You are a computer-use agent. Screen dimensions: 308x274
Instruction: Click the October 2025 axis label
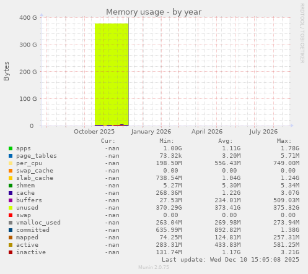coord(94,132)
